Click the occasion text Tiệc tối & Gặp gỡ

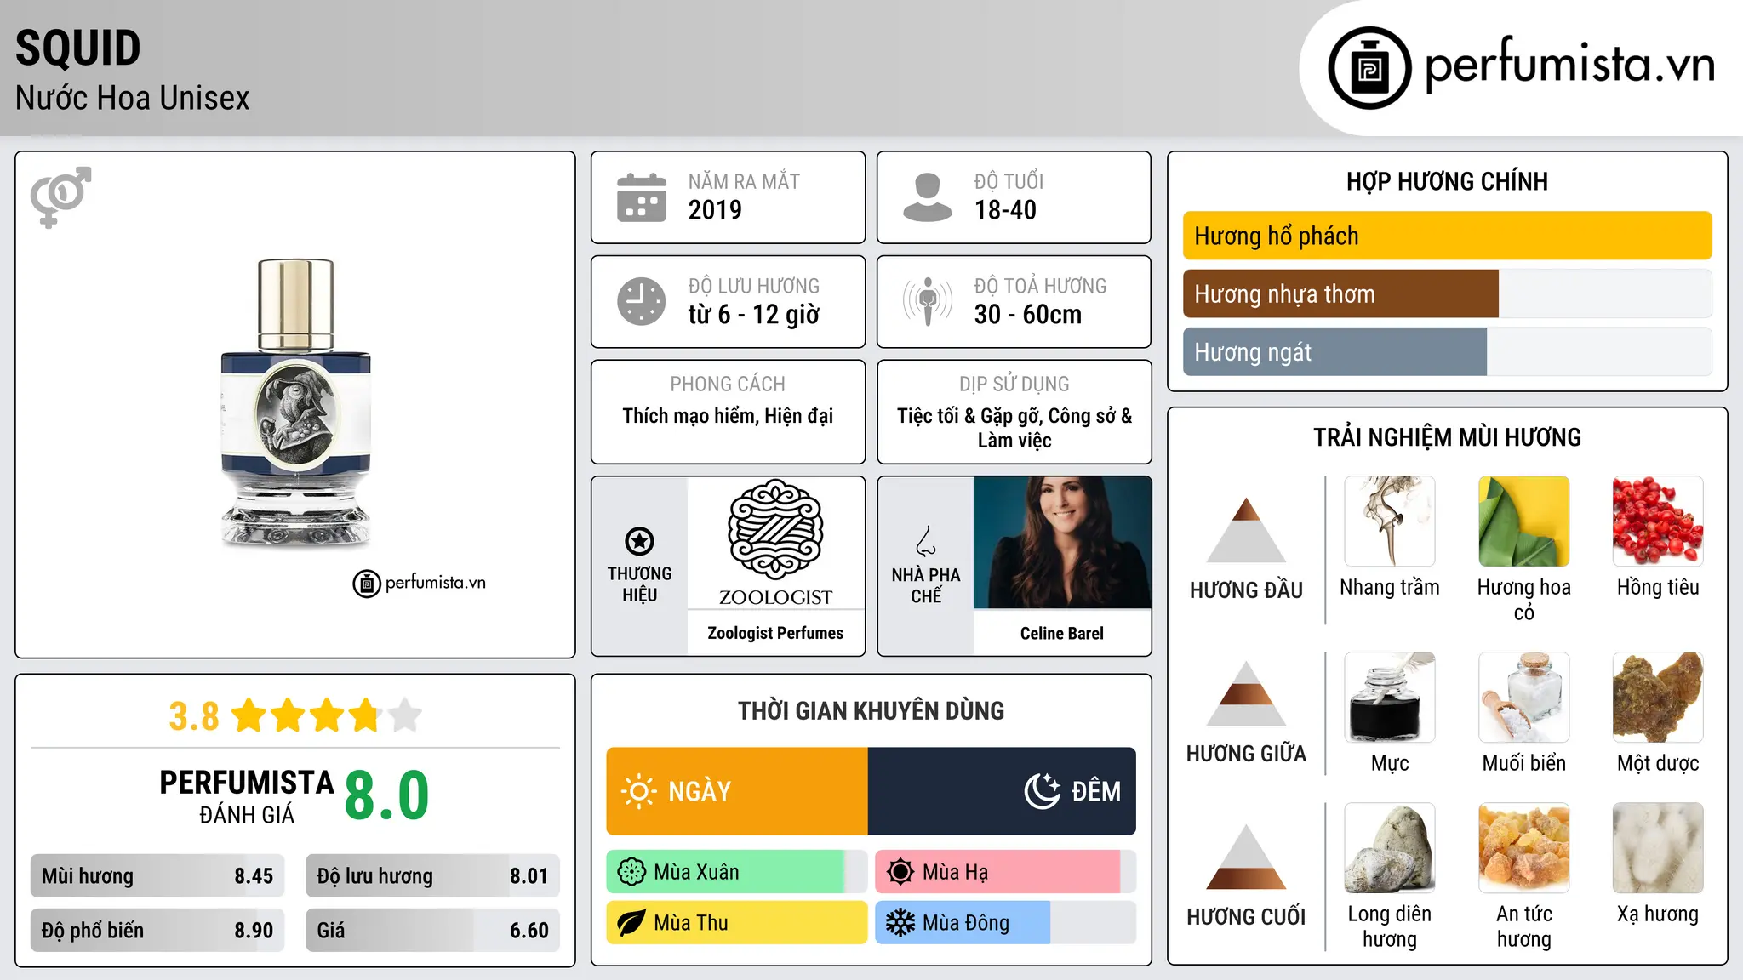point(970,416)
